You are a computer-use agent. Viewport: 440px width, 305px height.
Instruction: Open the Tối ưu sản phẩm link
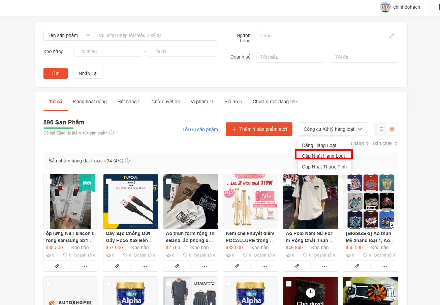point(200,129)
